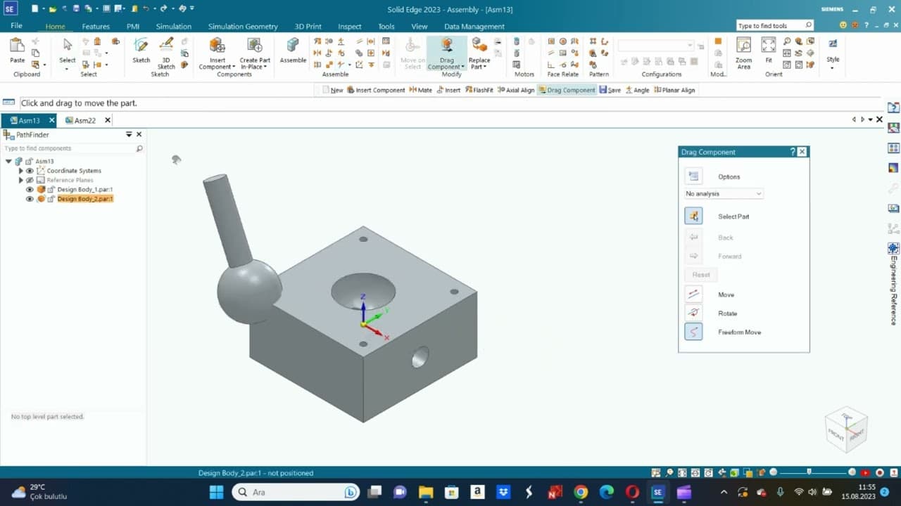Start the 3D Sketch tool

point(166,45)
